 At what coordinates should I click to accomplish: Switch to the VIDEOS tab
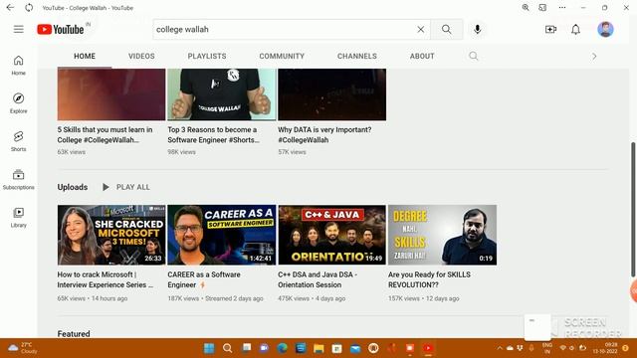click(x=141, y=56)
